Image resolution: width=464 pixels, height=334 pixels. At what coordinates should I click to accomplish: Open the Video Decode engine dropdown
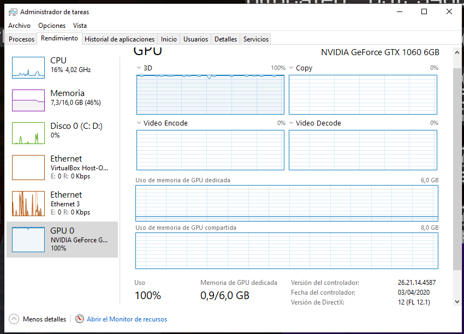[292, 123]
